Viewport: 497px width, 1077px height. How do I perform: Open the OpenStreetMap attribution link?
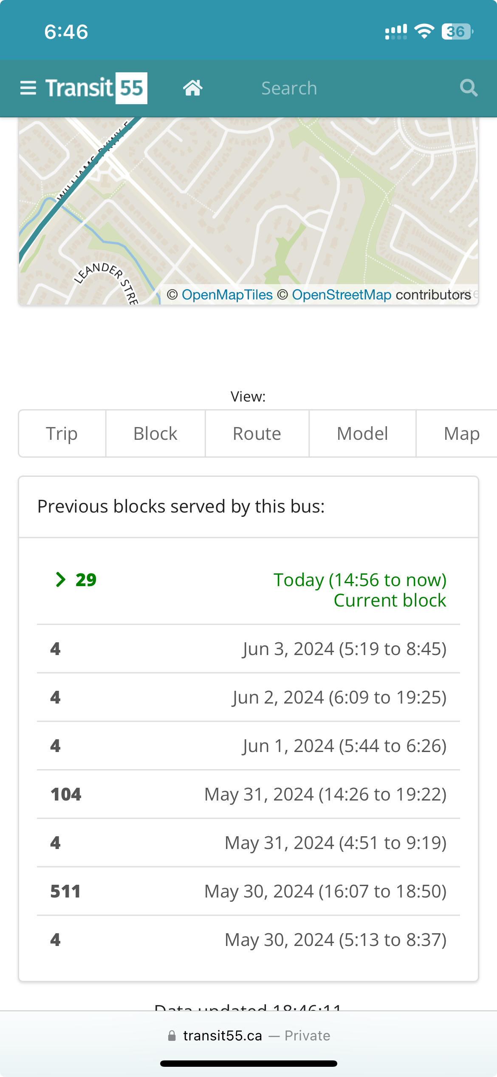342,294
